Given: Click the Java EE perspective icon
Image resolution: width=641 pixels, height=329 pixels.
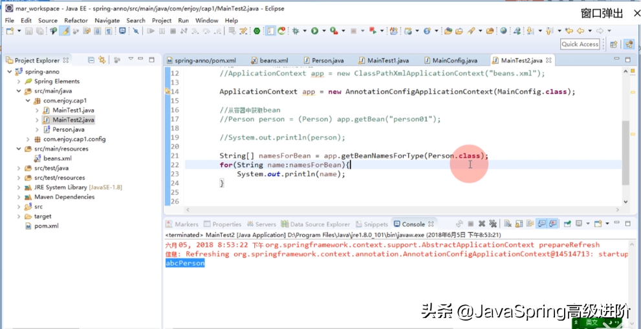Looking at the screenshot, I should click(x=629, y=44).
